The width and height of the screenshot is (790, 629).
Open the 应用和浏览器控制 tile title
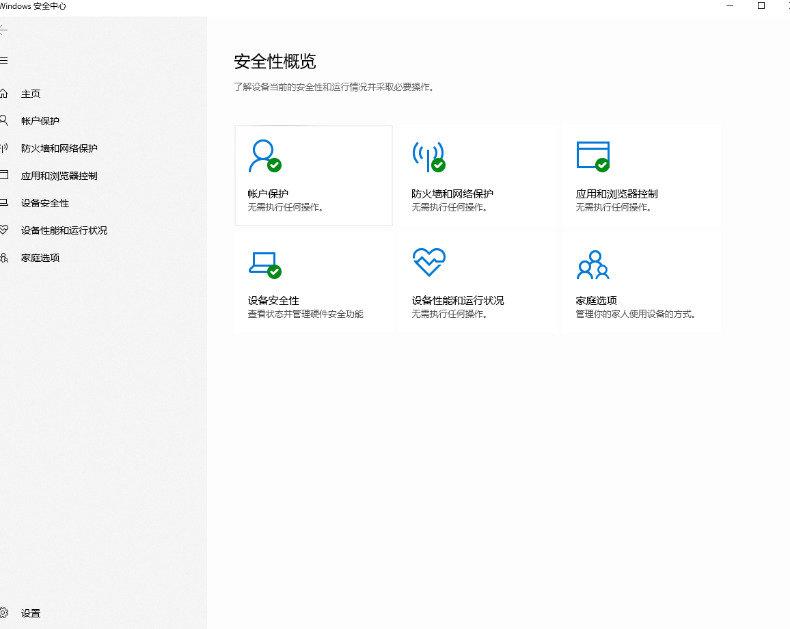click(x=616, y=194)
